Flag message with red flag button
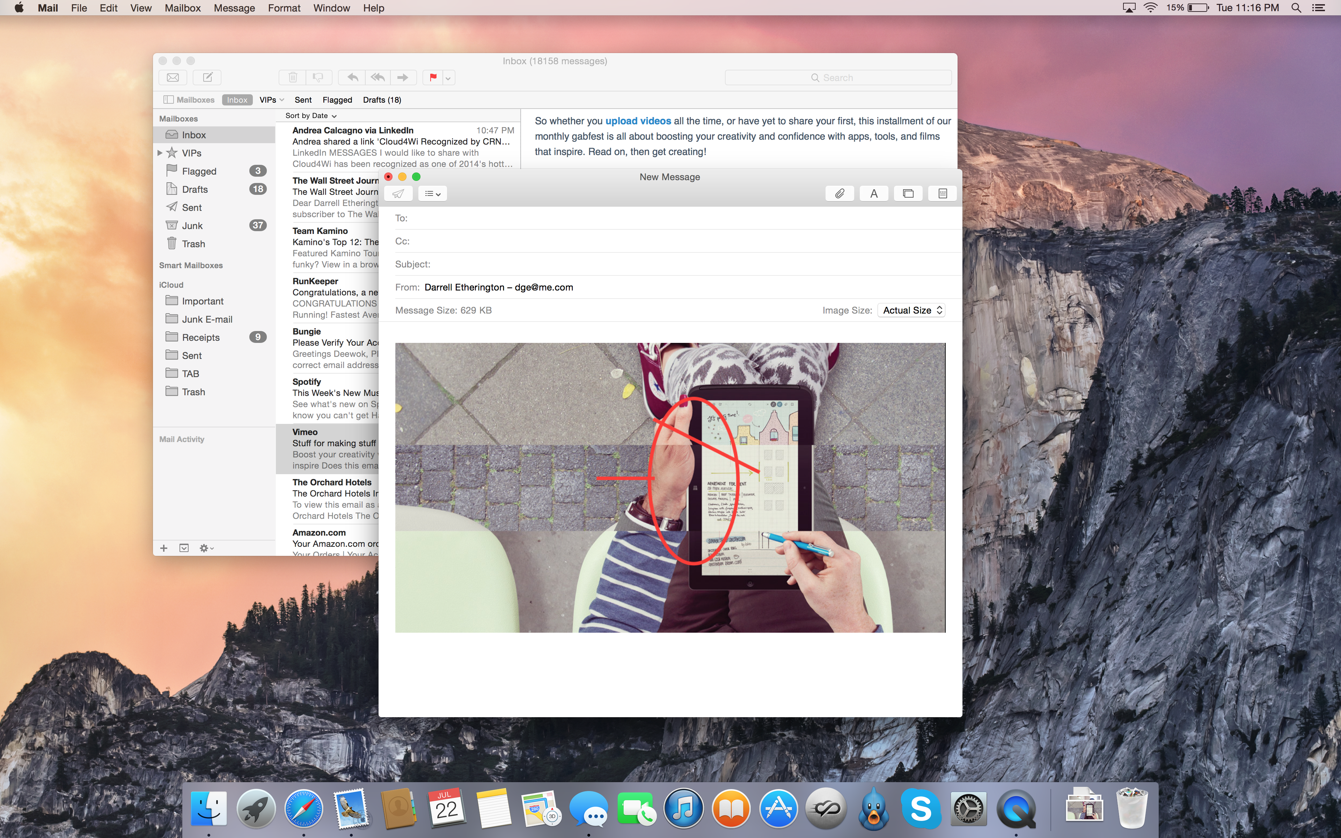 (433, 78)
